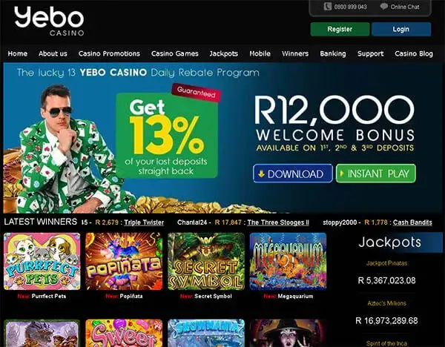
Task: Launch the Secret Symbol game thumbnail
Action: pyautogui.click(x=206, y=261)
